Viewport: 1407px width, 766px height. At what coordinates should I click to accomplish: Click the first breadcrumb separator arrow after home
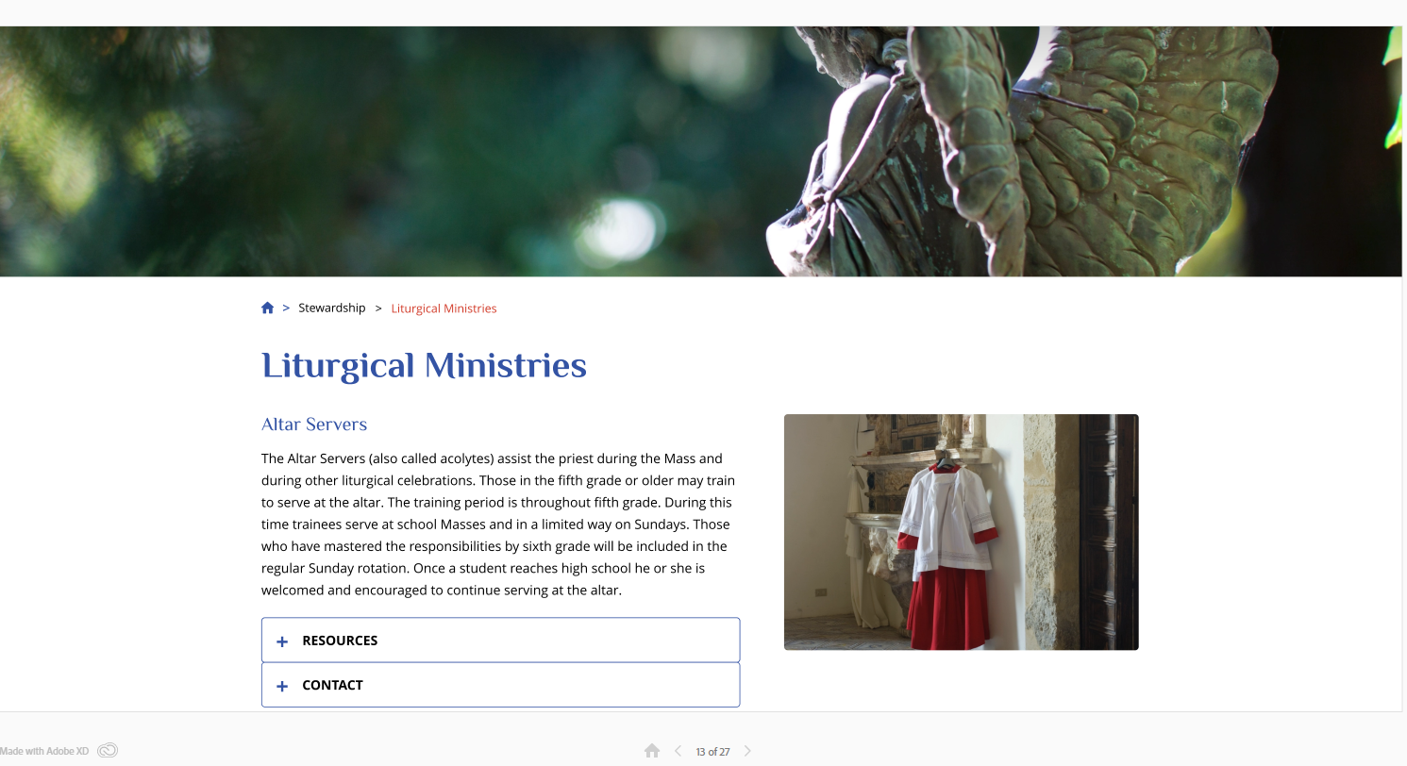pyautogui.click(x=286, y=308)
